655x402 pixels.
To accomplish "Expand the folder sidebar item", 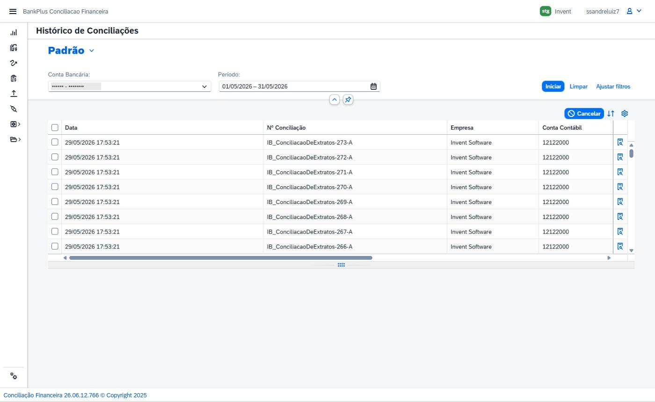I will click(x=15, y=139).
